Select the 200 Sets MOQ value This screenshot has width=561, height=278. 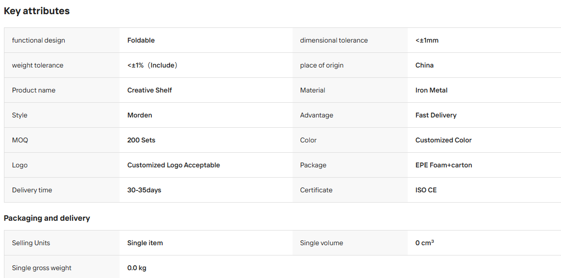[x=141, y=140]
